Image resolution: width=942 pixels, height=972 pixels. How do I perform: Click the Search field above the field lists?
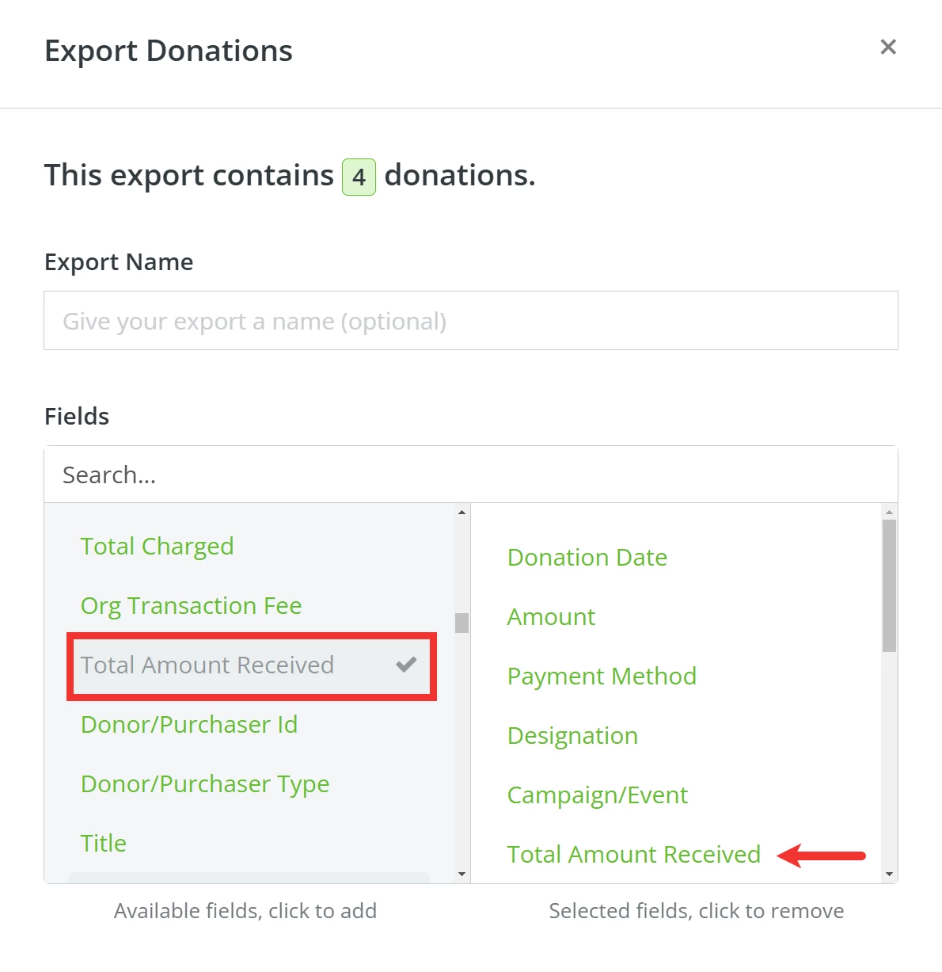471,475
